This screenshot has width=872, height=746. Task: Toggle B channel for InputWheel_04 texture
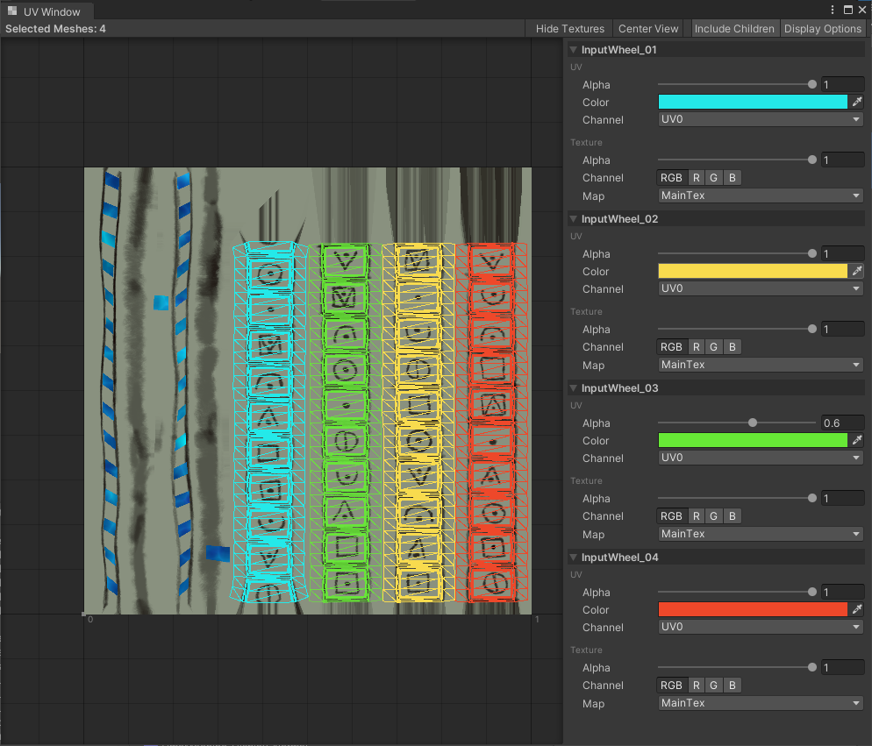pos(733,686)
